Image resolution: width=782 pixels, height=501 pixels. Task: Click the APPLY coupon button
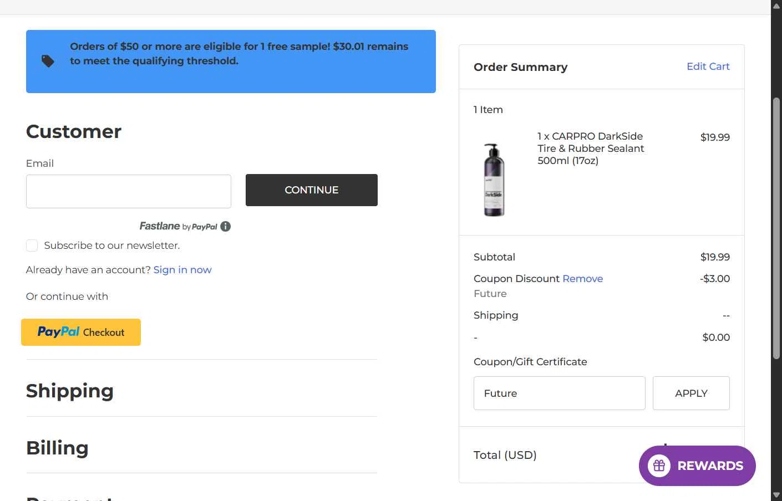[691, 393]
